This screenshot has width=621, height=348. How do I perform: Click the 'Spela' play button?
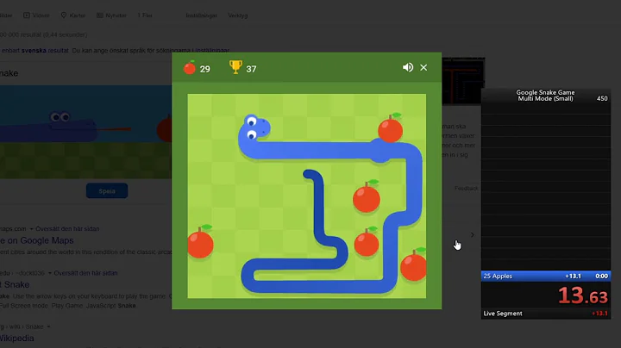coord(107,191)
